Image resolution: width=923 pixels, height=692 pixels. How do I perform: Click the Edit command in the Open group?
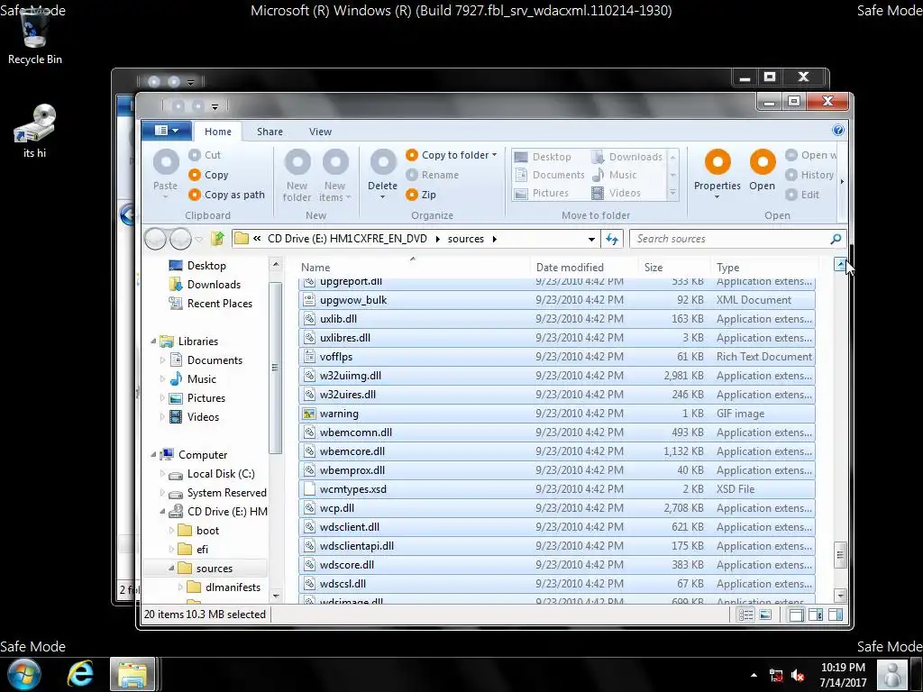802,195
